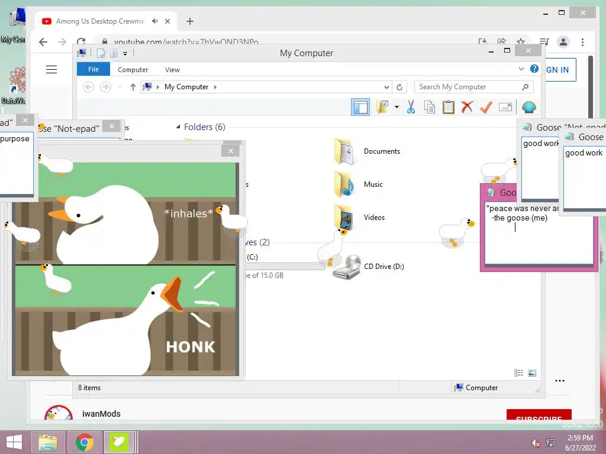Click the Explorer refresh button

(399, 87)
